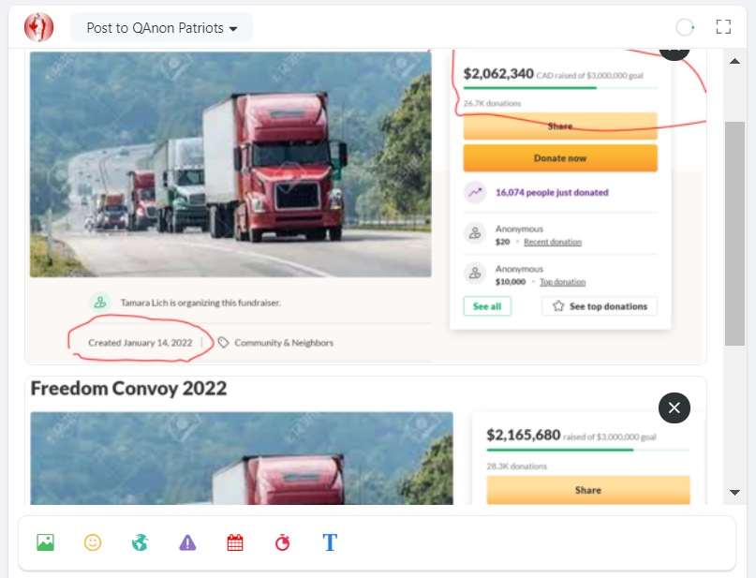This screenshot has width=756, height=578.
Task: Click progress bar under $2,165,680
Action: pyautogui.click(x=588, y=450)
